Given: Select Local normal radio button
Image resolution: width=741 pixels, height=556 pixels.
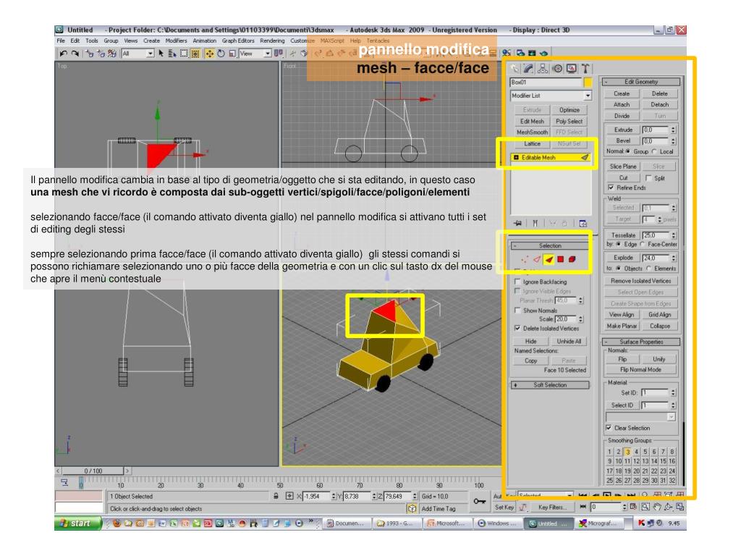Looking at the screenshot, I should (654, 151).
